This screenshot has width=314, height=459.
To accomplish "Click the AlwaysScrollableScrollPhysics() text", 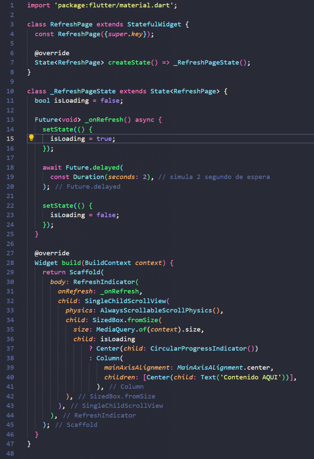I will pyautogui.click(x=161, y=310).
